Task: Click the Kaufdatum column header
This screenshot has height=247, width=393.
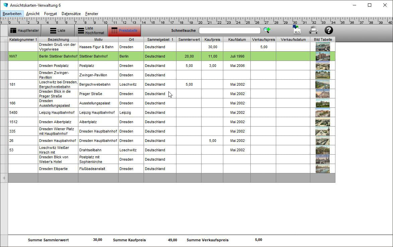Action: tap(237, 39)
